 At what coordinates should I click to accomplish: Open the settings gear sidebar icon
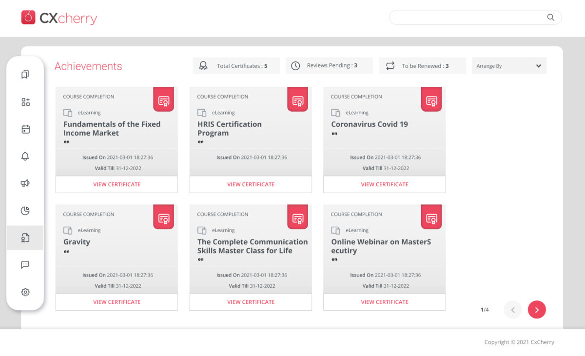pyautogui.click(x=25, y=292)
